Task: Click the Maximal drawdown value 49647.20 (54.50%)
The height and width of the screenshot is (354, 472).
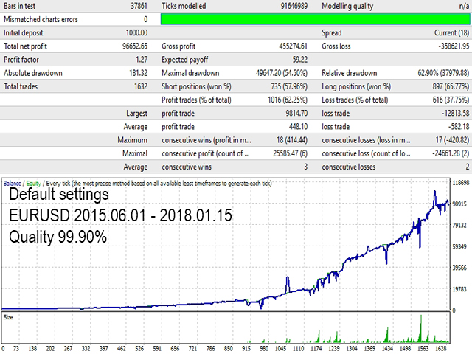Action: point(282,73)
